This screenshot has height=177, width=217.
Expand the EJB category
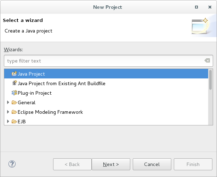pos(8,122)
